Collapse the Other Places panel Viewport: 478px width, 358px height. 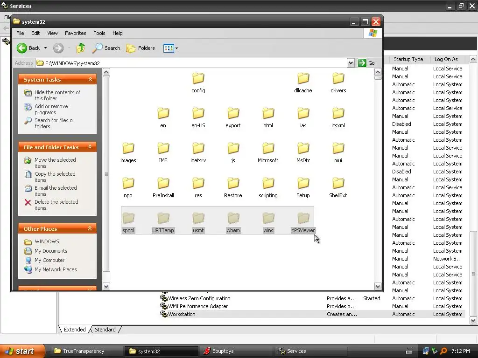[90, 228]
